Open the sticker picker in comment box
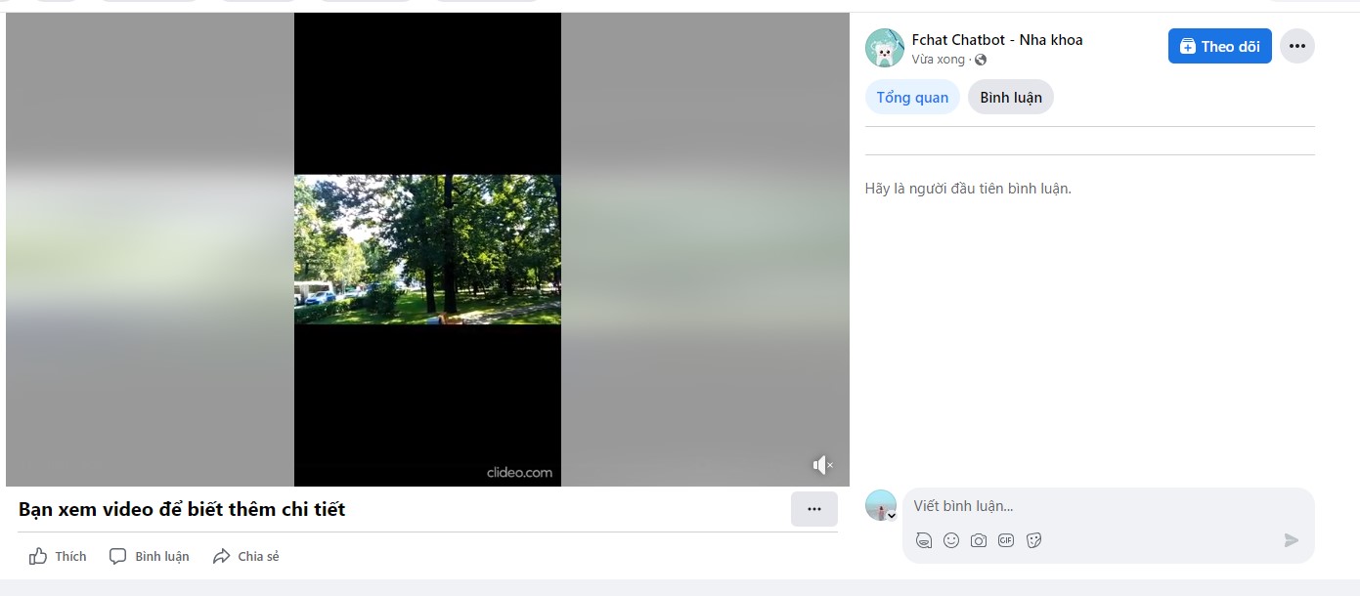 [x=1033, y=540]
